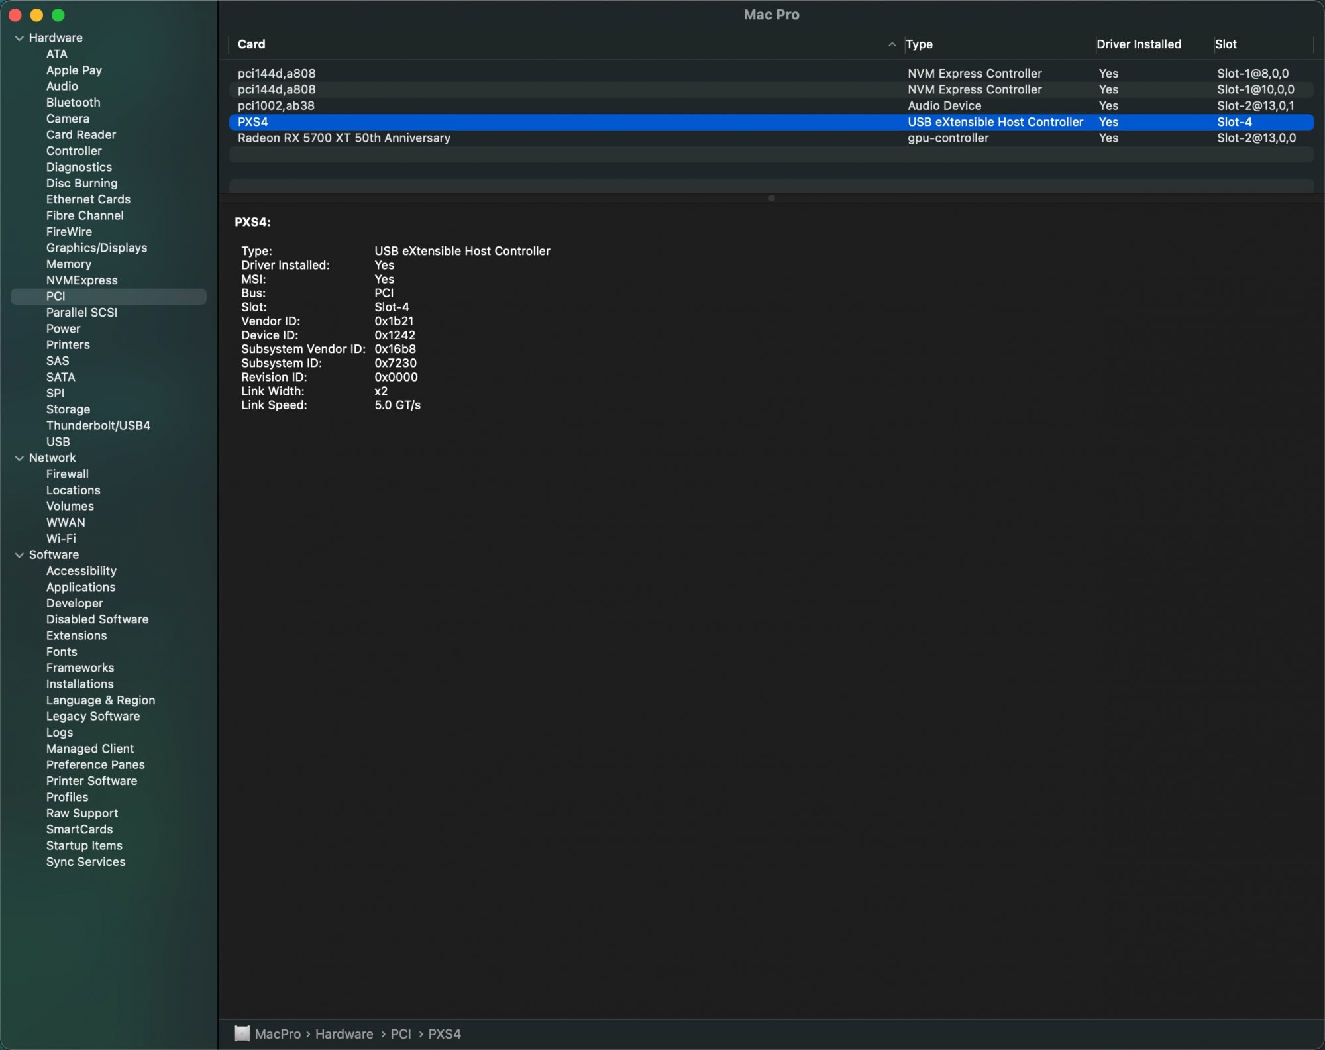Click the Card column sort arrow
The height and width of the screenshot is (1050, 1325).
(892, 44)
